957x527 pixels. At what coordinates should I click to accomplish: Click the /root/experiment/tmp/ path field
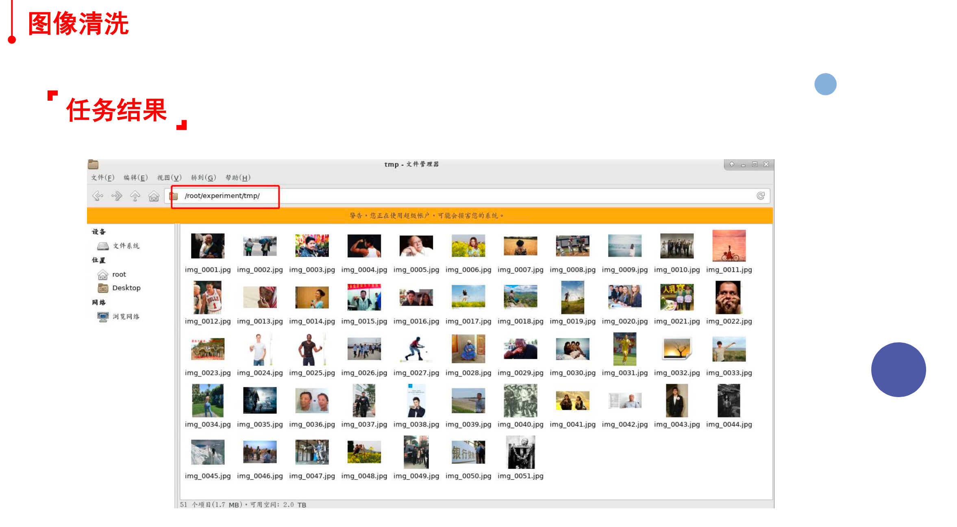click(222, 196)
